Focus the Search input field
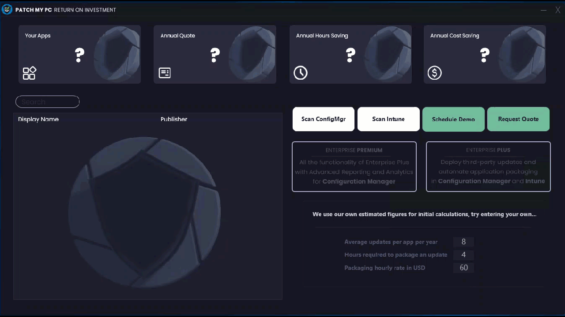The image size is (565, 317). click(x=48, y=102)
